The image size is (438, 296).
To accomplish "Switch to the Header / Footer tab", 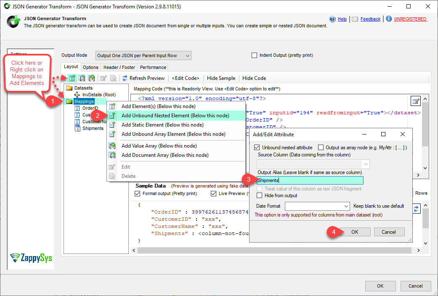I will (119, 67).
